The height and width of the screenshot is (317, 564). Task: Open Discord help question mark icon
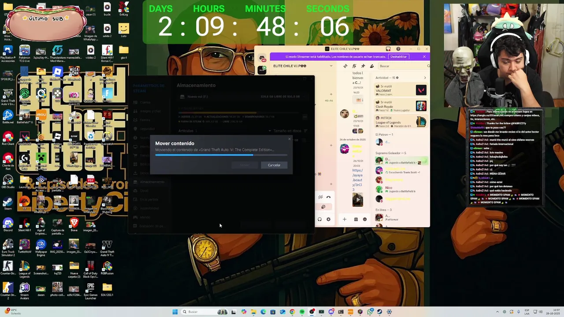(398, 49)
